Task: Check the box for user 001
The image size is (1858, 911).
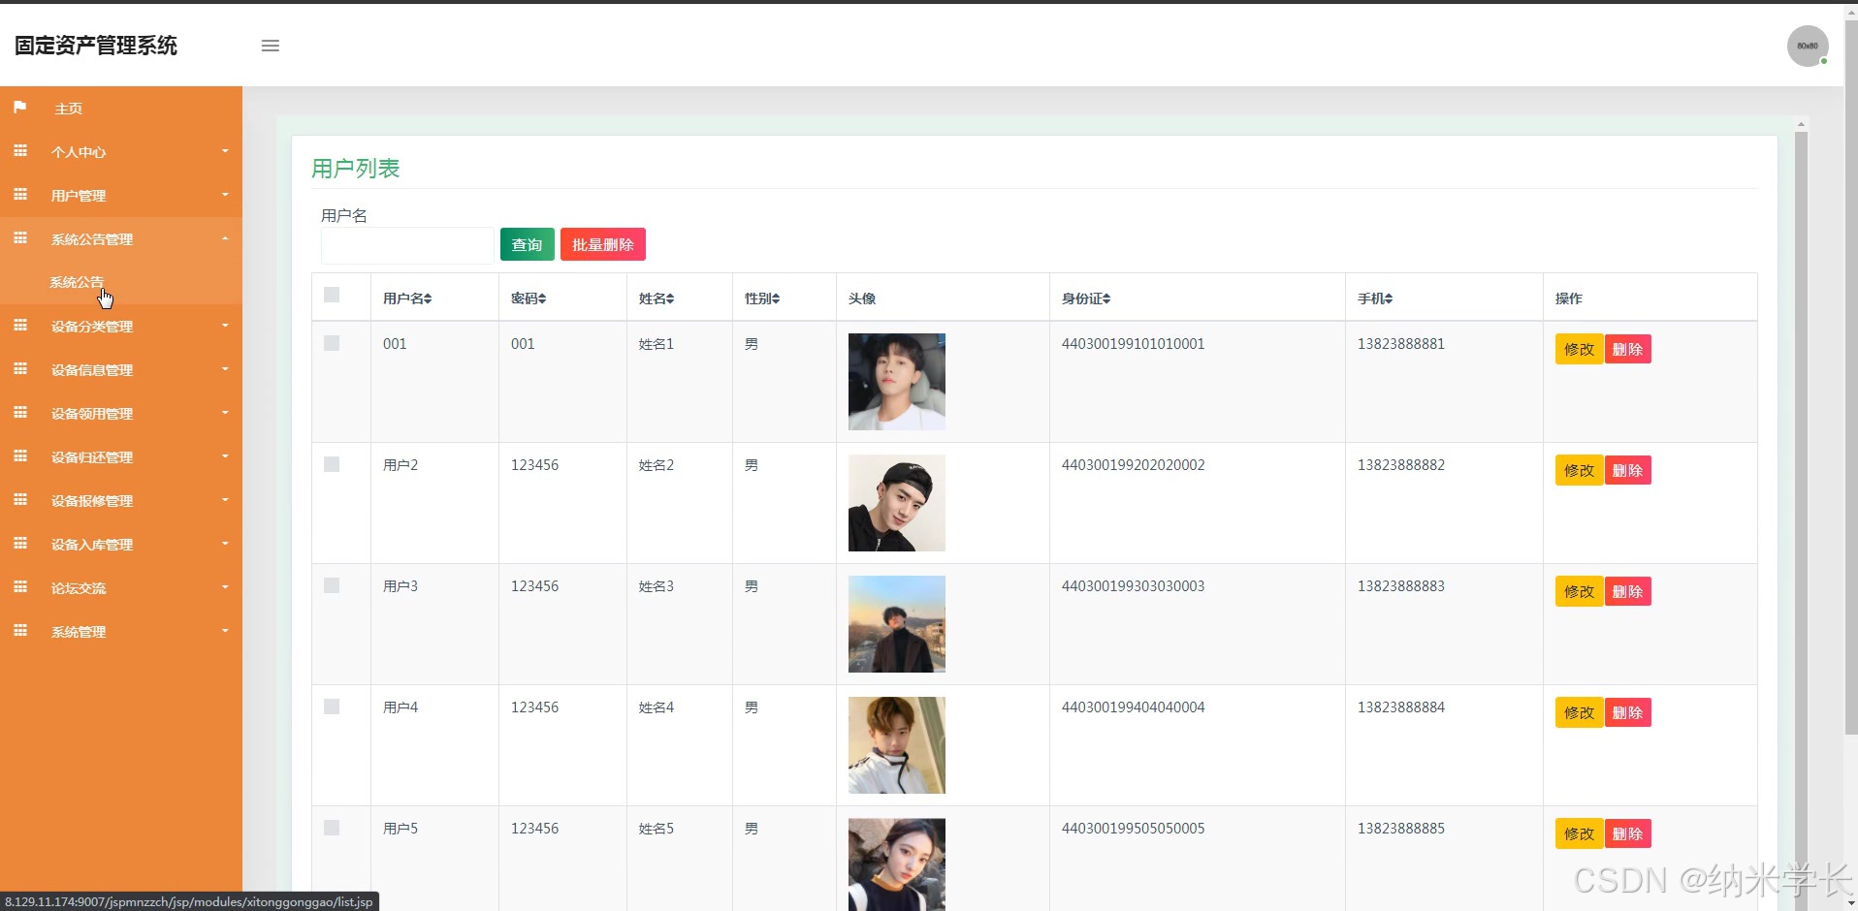Action: click(332, 343)
